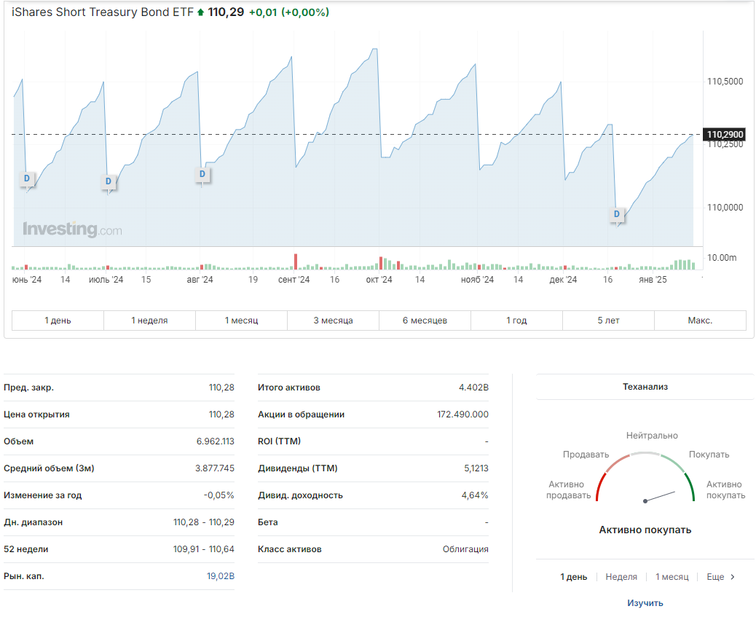Screen dimensions: 756x617
Task: Choose the 'Макс.' chart range
Action: (x=700, y=321)
